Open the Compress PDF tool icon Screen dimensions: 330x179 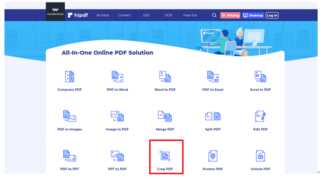coord(70,77)
